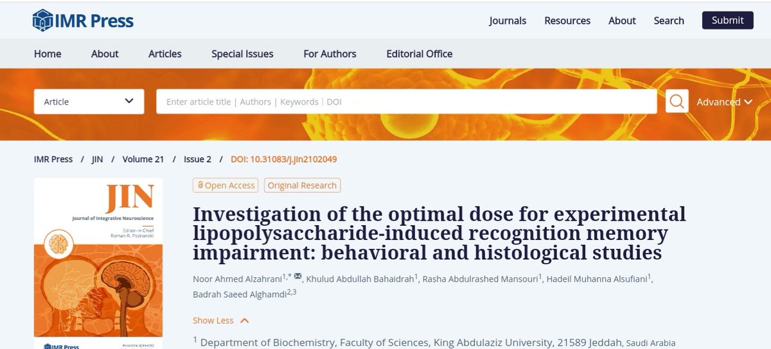Expand the Advanced search options
The height and width of the screenshot is (349, 771).
coord(724,102)
